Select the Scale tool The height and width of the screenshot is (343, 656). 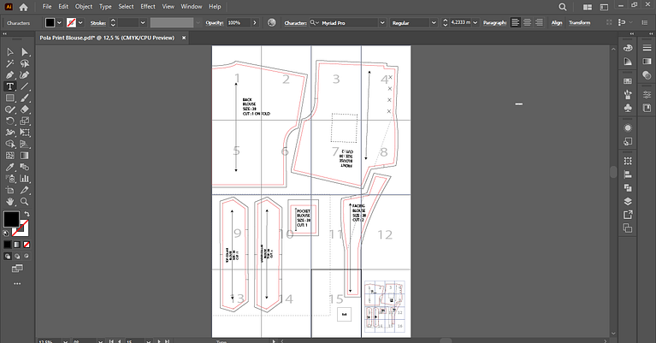24,121
